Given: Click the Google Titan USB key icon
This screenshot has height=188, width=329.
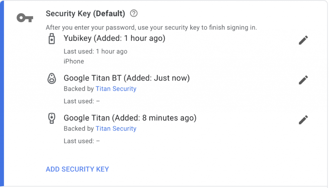Looking at the screenshot, I should pyautogui.click(x=52, y=119).
